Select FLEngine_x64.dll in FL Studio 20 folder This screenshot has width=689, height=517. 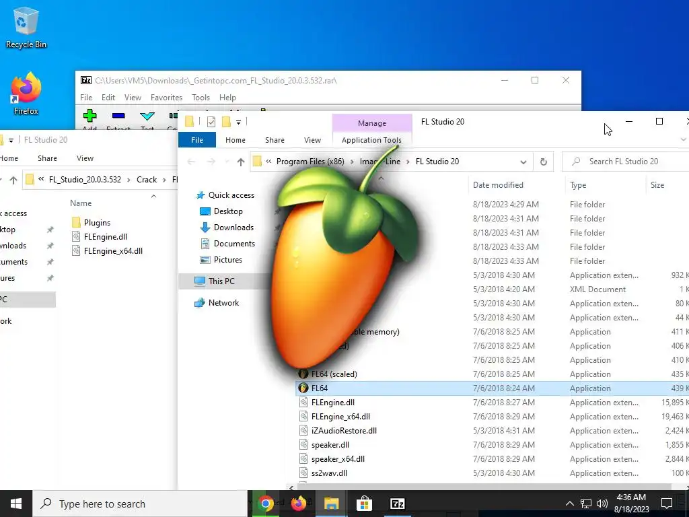tap(340, 416)
